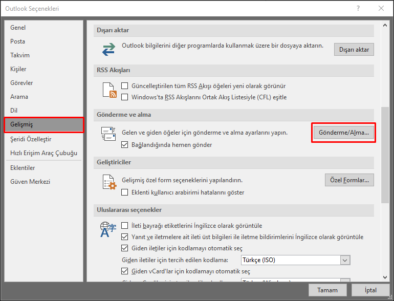Viewport: 394px width, 301px height.
Task: Click the Gönderme ve alma section header
Action: tap(234, 115)
